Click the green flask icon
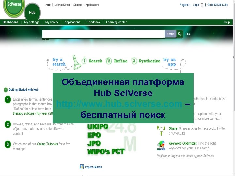This screenshot has height=176, width=235. point(77,63)
